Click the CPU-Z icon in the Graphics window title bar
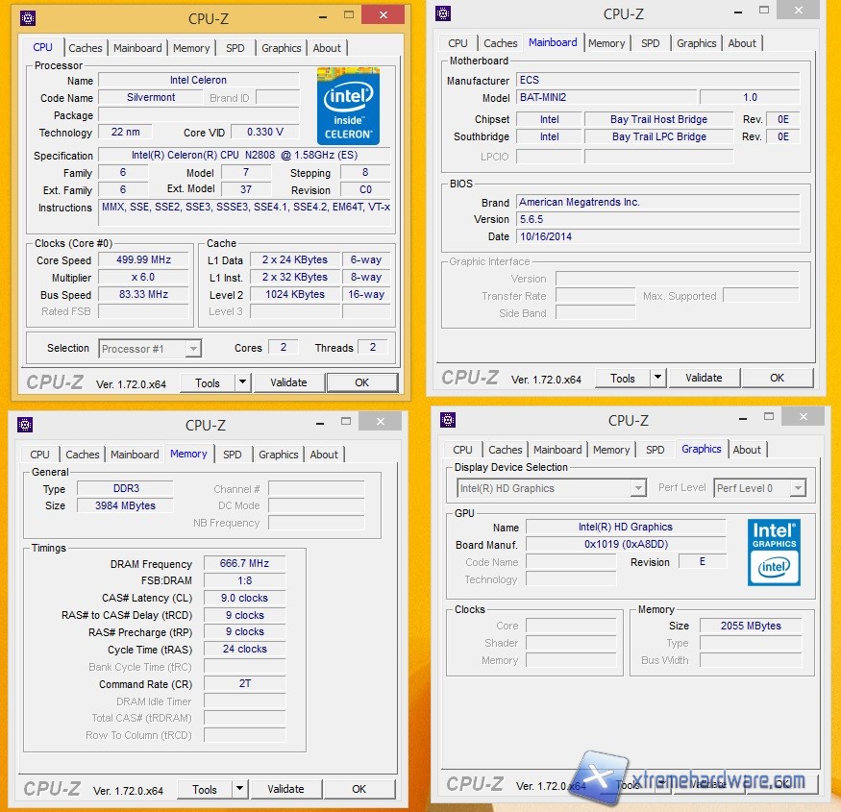Screen dimensions: 841x812 pyautogui.click(x=447, y=420)
